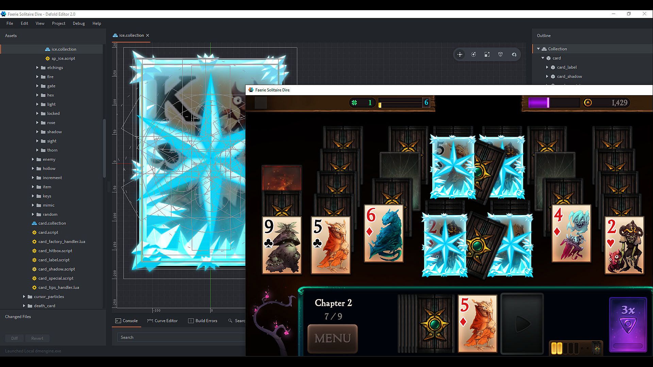Screen dimensions: 653x367
Task: Open sp_ice.script in Assets panel
Action: click(x=63, y=58)
